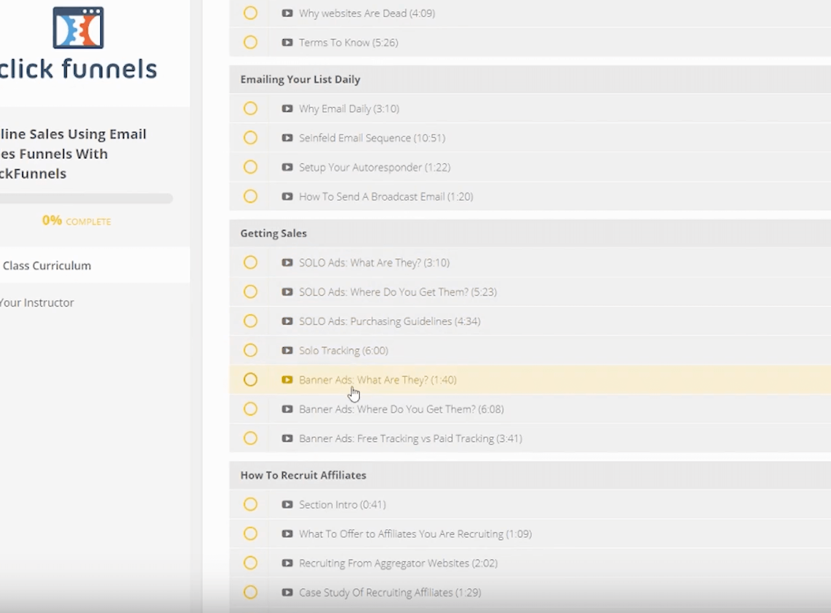The image size is (831, 613).
Task: Click video icon beside SOLO Ads: Purchasing Guidelines
Action: 287,321
